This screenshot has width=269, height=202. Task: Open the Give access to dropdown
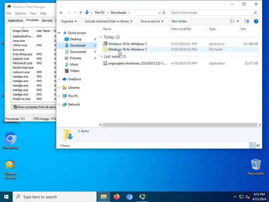(x=152, y=21)
